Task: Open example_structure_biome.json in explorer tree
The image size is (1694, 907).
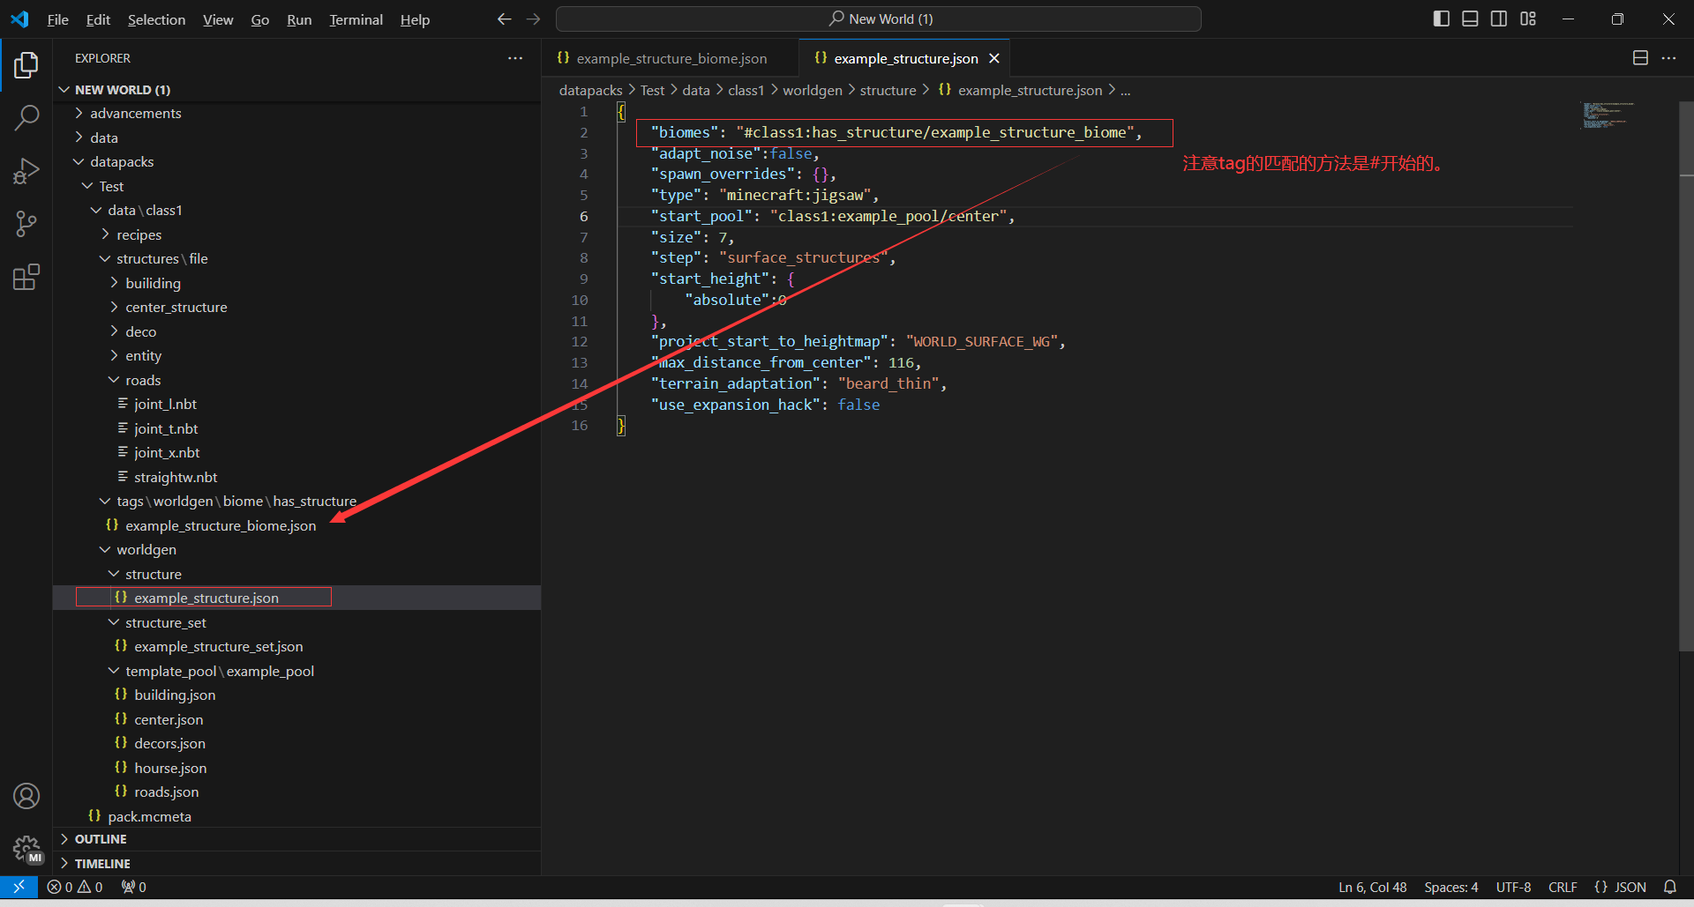Action: (x=296, y=525)
